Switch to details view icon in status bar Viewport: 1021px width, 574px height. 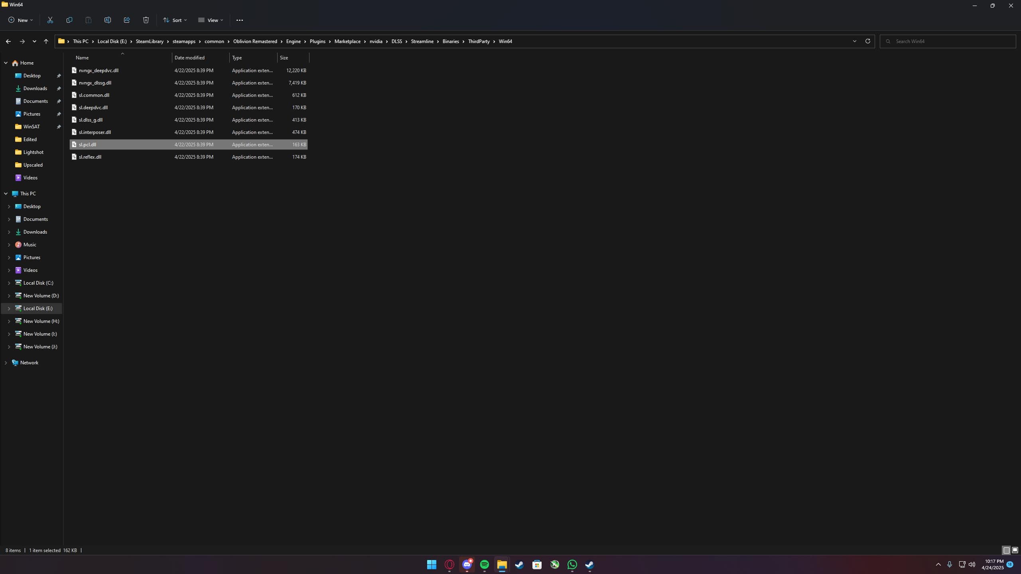click(1006, 550)
